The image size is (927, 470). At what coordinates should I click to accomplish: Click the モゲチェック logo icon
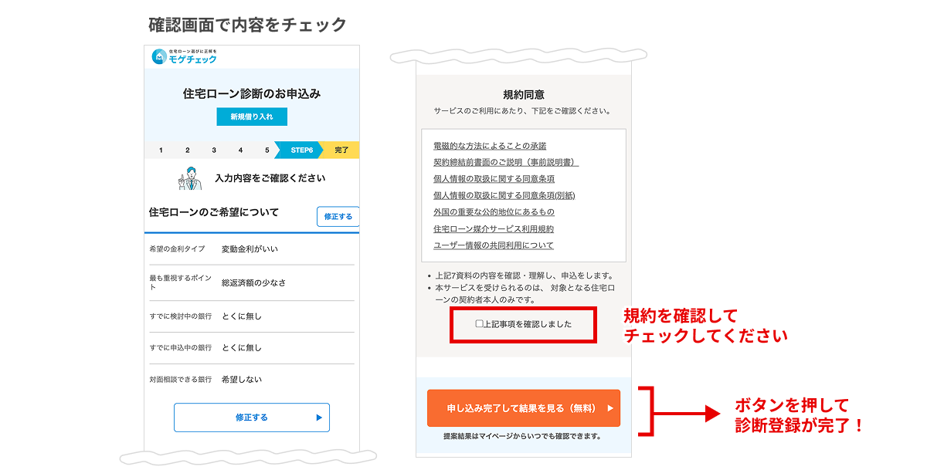pyautogui.click(x=160, y=56)
